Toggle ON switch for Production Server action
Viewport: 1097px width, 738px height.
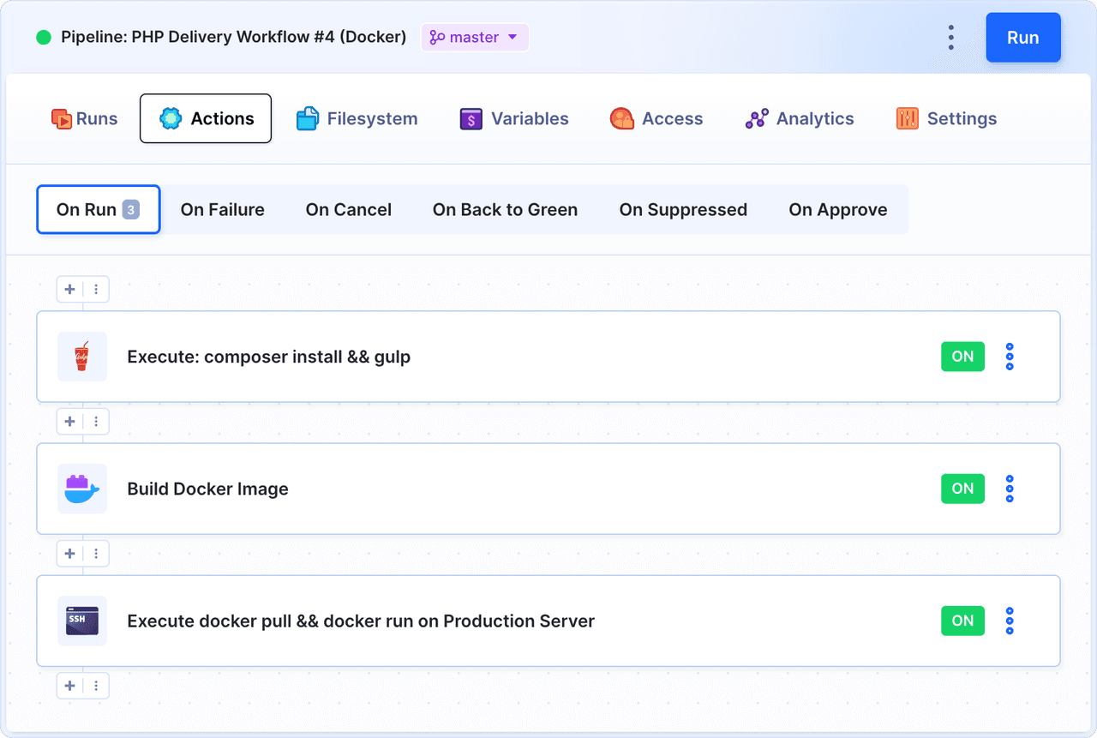(x=962, y=621)
